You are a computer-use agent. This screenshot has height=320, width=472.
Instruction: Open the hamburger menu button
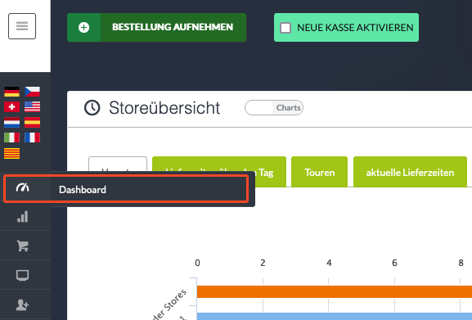click(22, 26)
